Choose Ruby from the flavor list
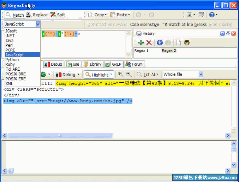239x182 pixels. pyautogui.click(x=22, y=65)
